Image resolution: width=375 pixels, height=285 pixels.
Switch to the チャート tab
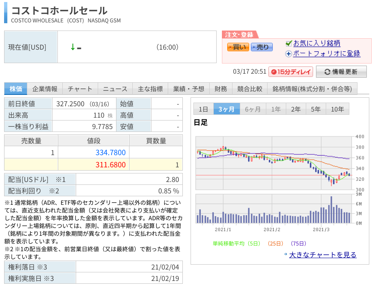pyautogui.click(x=80, y=89)
